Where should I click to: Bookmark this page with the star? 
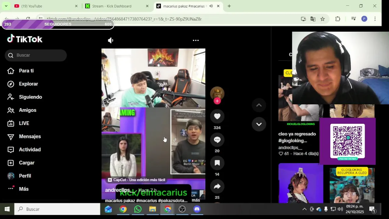click(323, 19)
